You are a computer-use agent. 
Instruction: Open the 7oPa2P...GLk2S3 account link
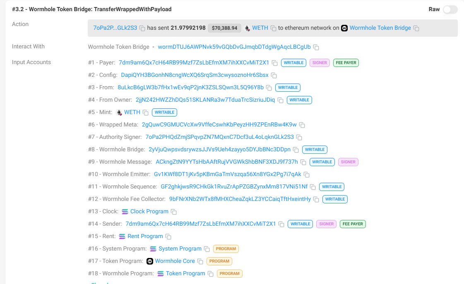pyautogui.click(x=115, y=28)
